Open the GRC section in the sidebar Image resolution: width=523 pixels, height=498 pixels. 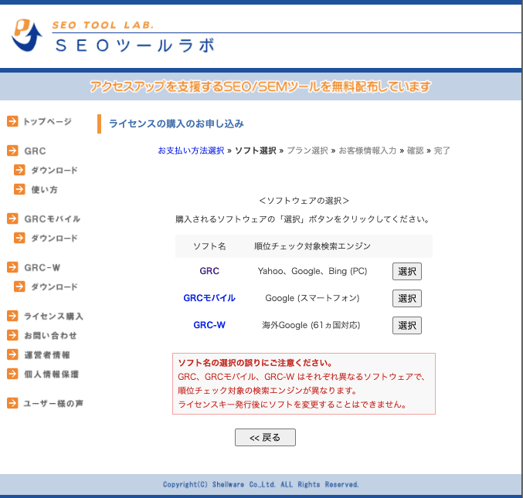(35, 151)
